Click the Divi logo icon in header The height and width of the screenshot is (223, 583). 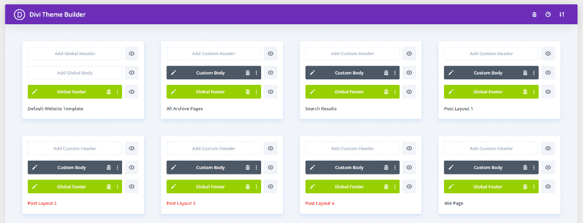pyautogui.click(x=19, y=15)
